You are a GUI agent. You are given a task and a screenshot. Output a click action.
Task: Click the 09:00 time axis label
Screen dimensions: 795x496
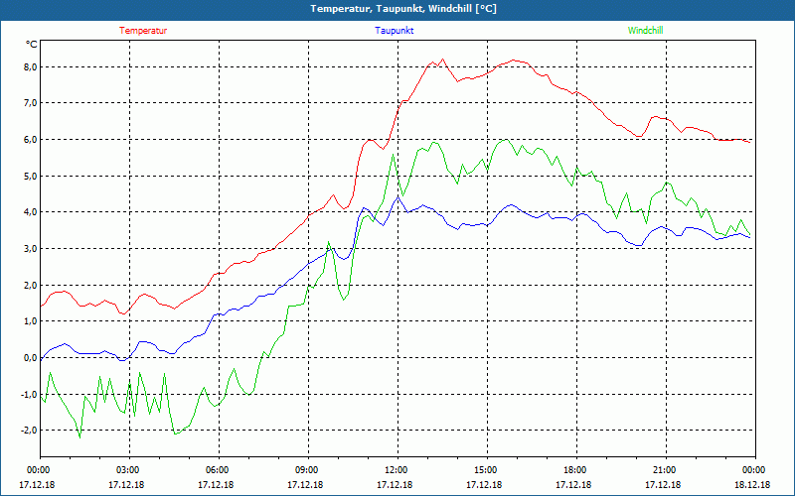click(305, 470)
